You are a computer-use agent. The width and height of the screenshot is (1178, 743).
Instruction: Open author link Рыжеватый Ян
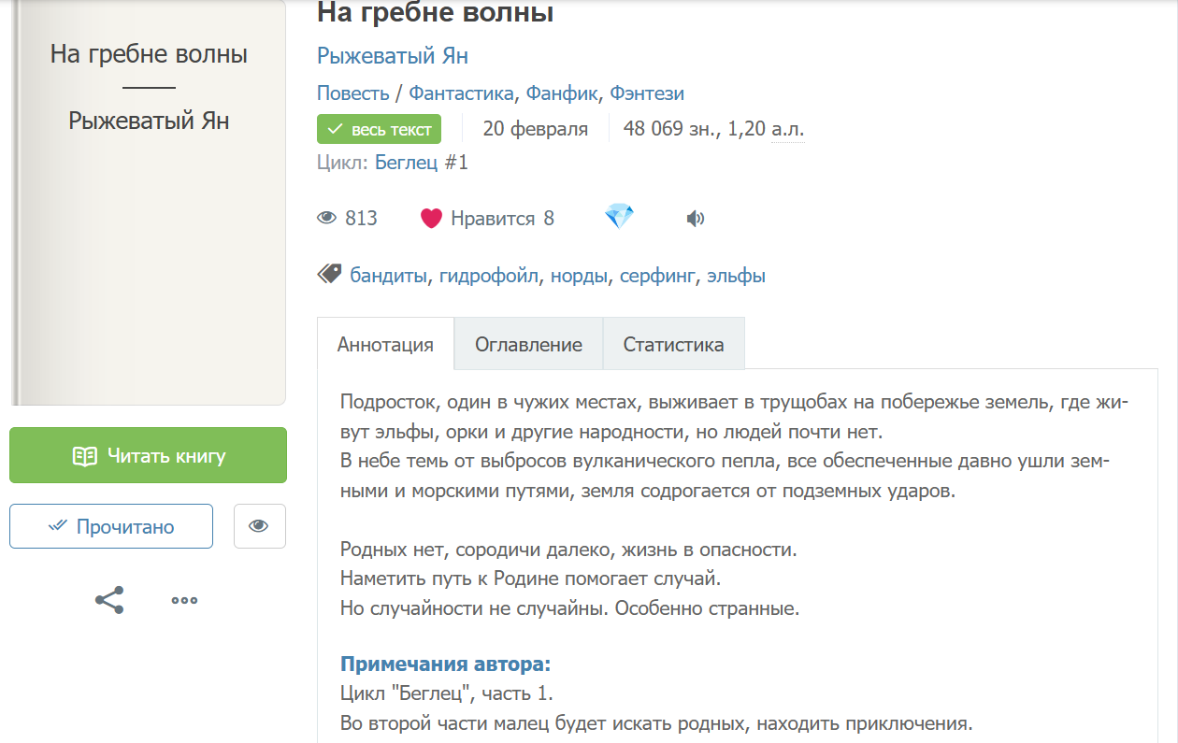(x=393, y=56)
